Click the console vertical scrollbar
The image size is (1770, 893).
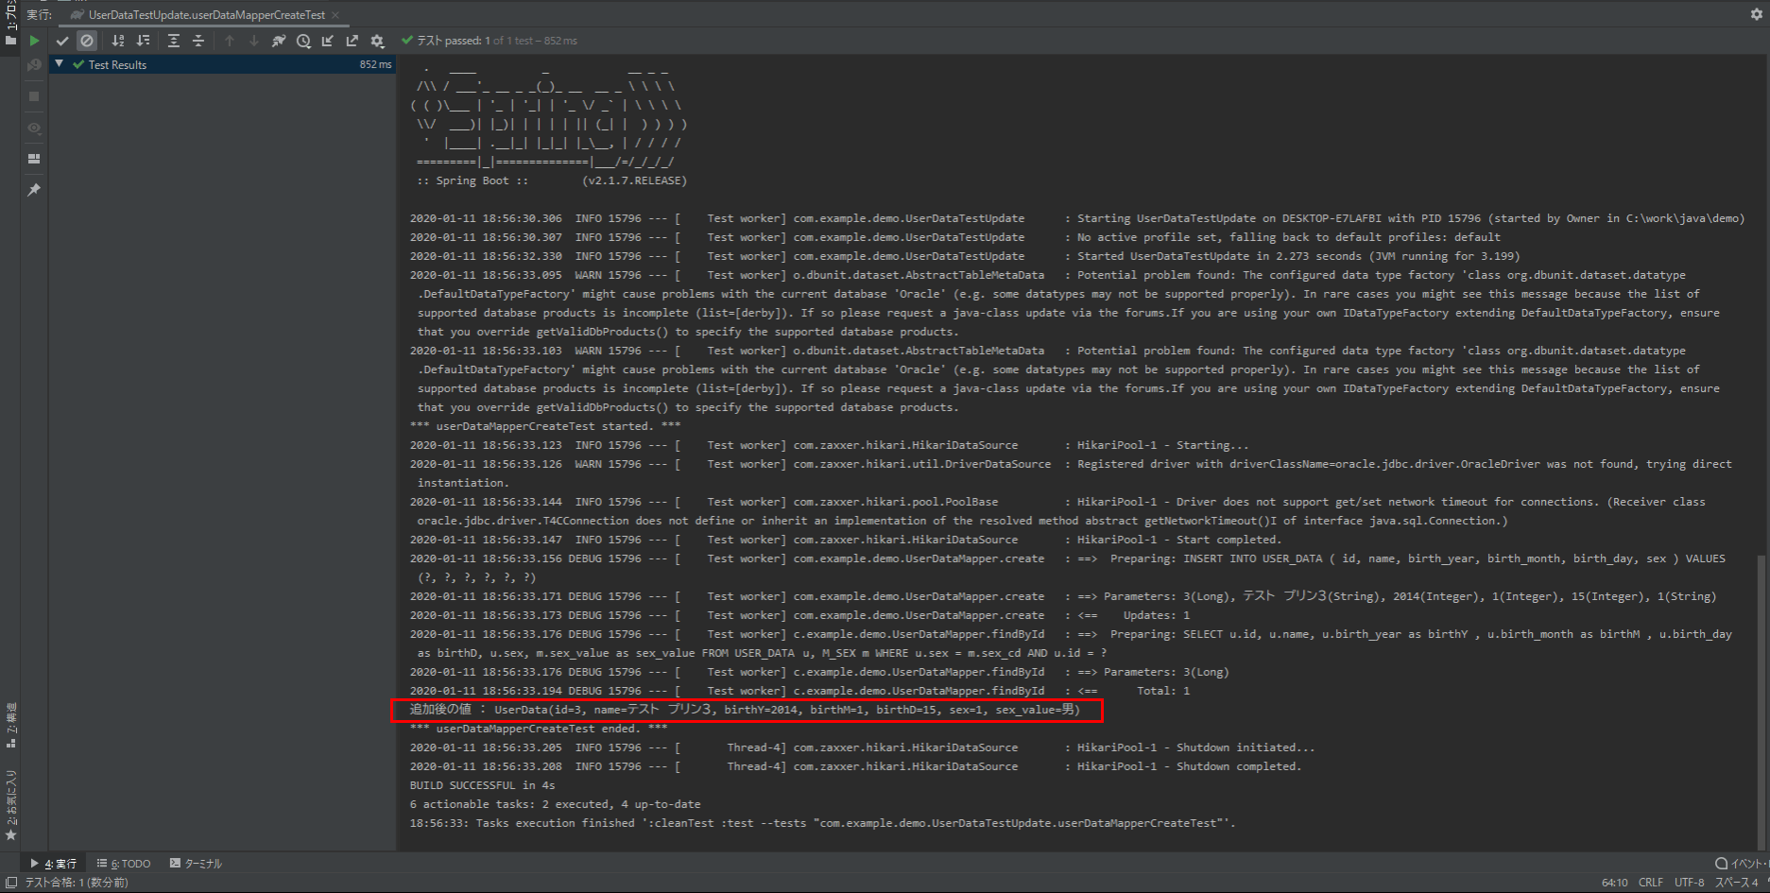pos(1761,699)
